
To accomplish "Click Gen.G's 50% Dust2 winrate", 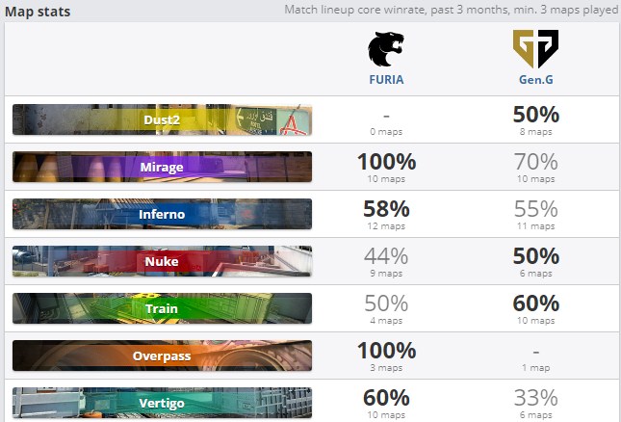I will pyautogui.click(x=534, y=115).
